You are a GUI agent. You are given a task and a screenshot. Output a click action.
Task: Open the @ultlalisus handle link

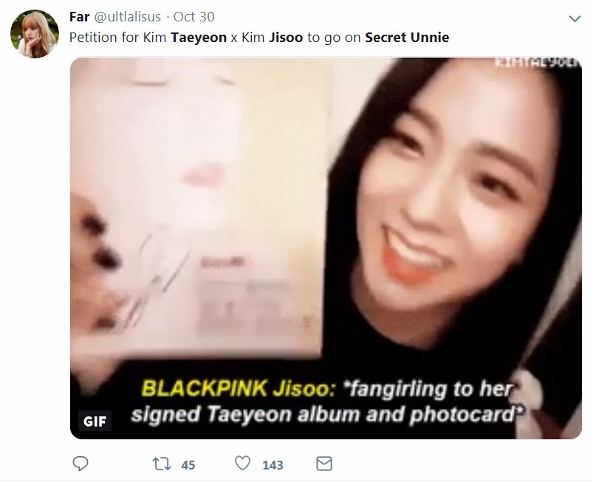click(x=127, y=17)
